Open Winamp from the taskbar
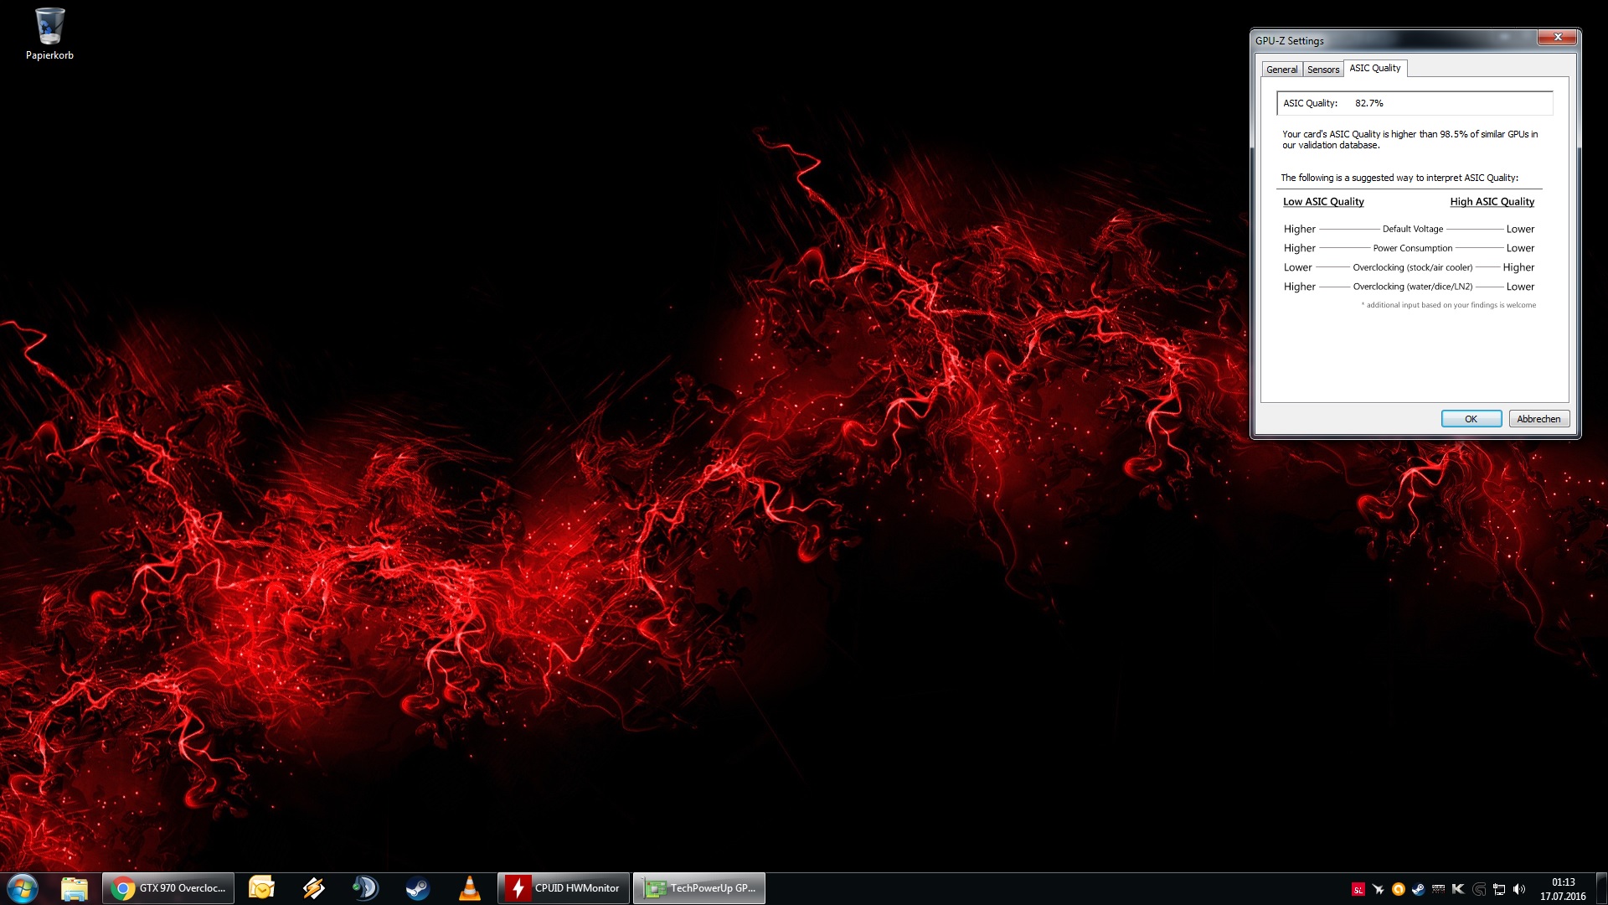 [x=314, y=888]
